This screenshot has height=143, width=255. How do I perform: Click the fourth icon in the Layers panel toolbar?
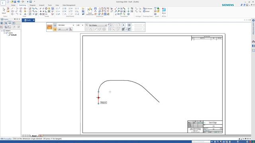pos(14,23)
